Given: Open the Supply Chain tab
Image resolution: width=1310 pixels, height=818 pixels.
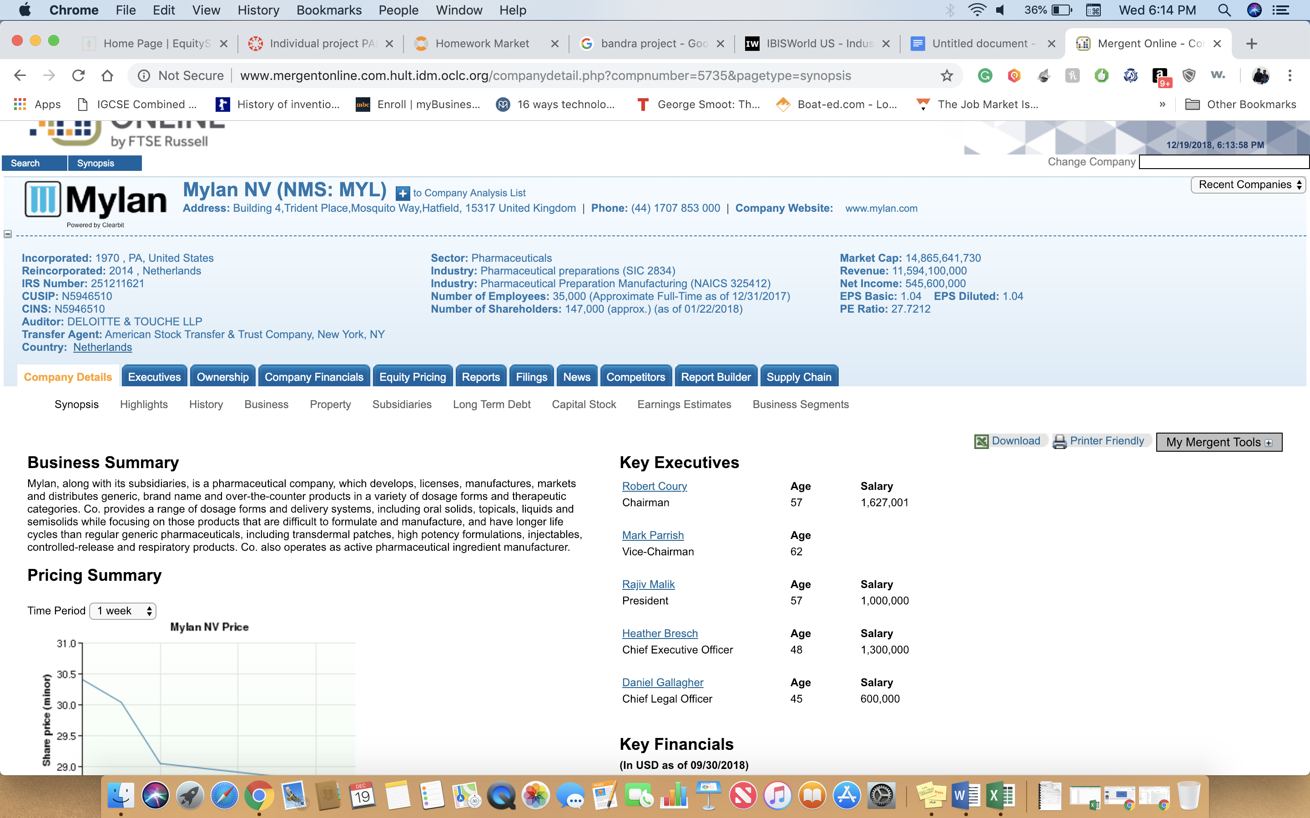Looking at the screenshot, I should 799,377.
